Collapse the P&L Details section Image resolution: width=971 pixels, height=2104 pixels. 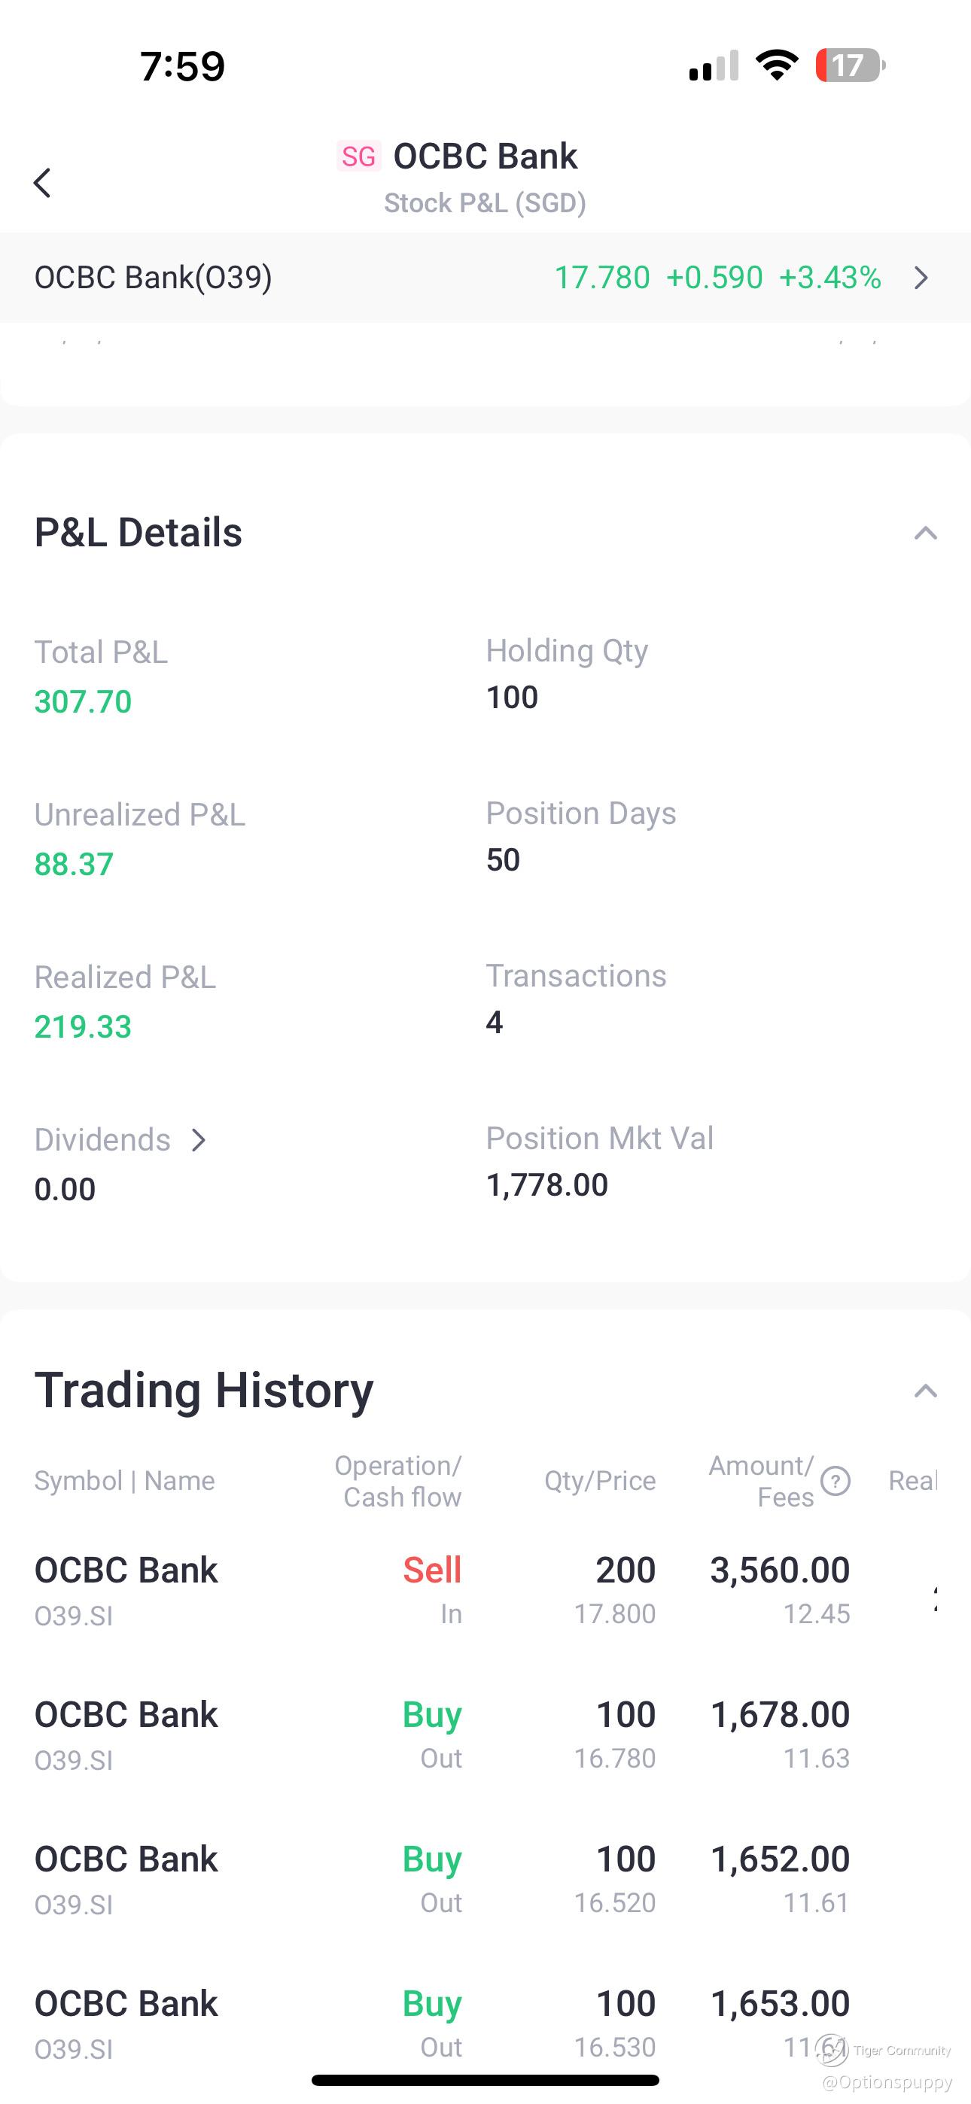pyautogui.click(x=925, y=534)
